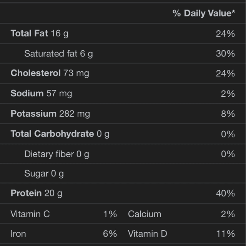Select the Vitamin C label
This screenshot has height=246, width=246.
[30, 214]
